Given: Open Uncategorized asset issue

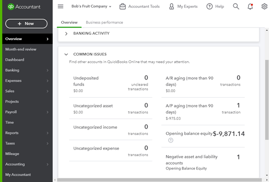Looking at the screenshot, I should (x=111, y=108).
